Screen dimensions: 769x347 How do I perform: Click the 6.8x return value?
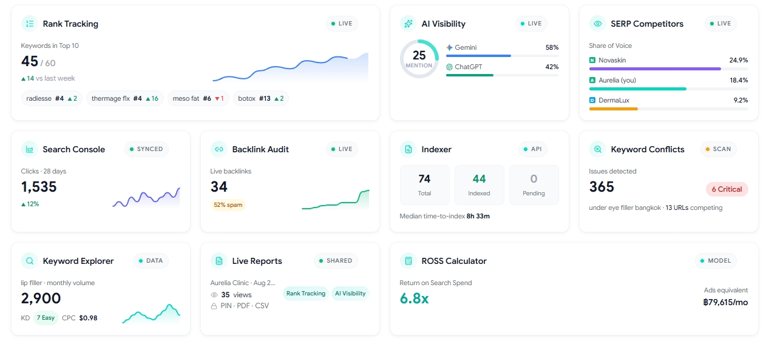(x=415, y=298)
